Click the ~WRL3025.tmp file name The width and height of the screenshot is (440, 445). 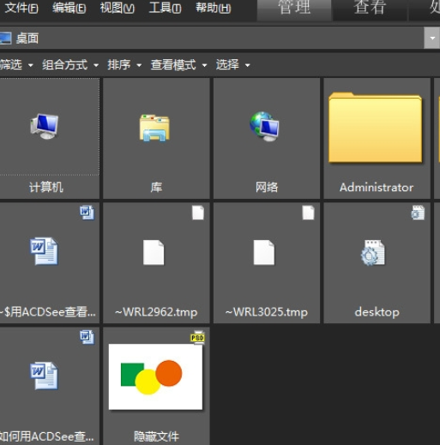(x=267, y=312)
